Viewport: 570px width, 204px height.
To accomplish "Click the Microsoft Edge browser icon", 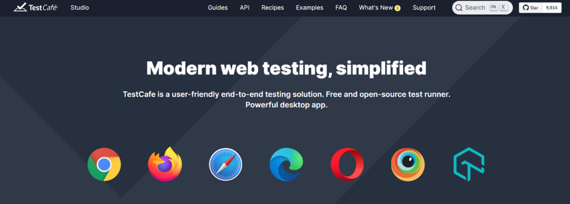I will (x=287, y=165).
